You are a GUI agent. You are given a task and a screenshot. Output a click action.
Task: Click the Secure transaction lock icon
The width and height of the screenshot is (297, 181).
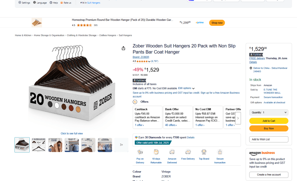point(220,152)
